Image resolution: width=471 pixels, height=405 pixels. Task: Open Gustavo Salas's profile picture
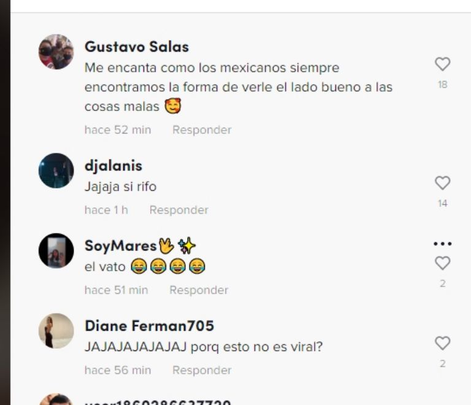pos(56,52)
